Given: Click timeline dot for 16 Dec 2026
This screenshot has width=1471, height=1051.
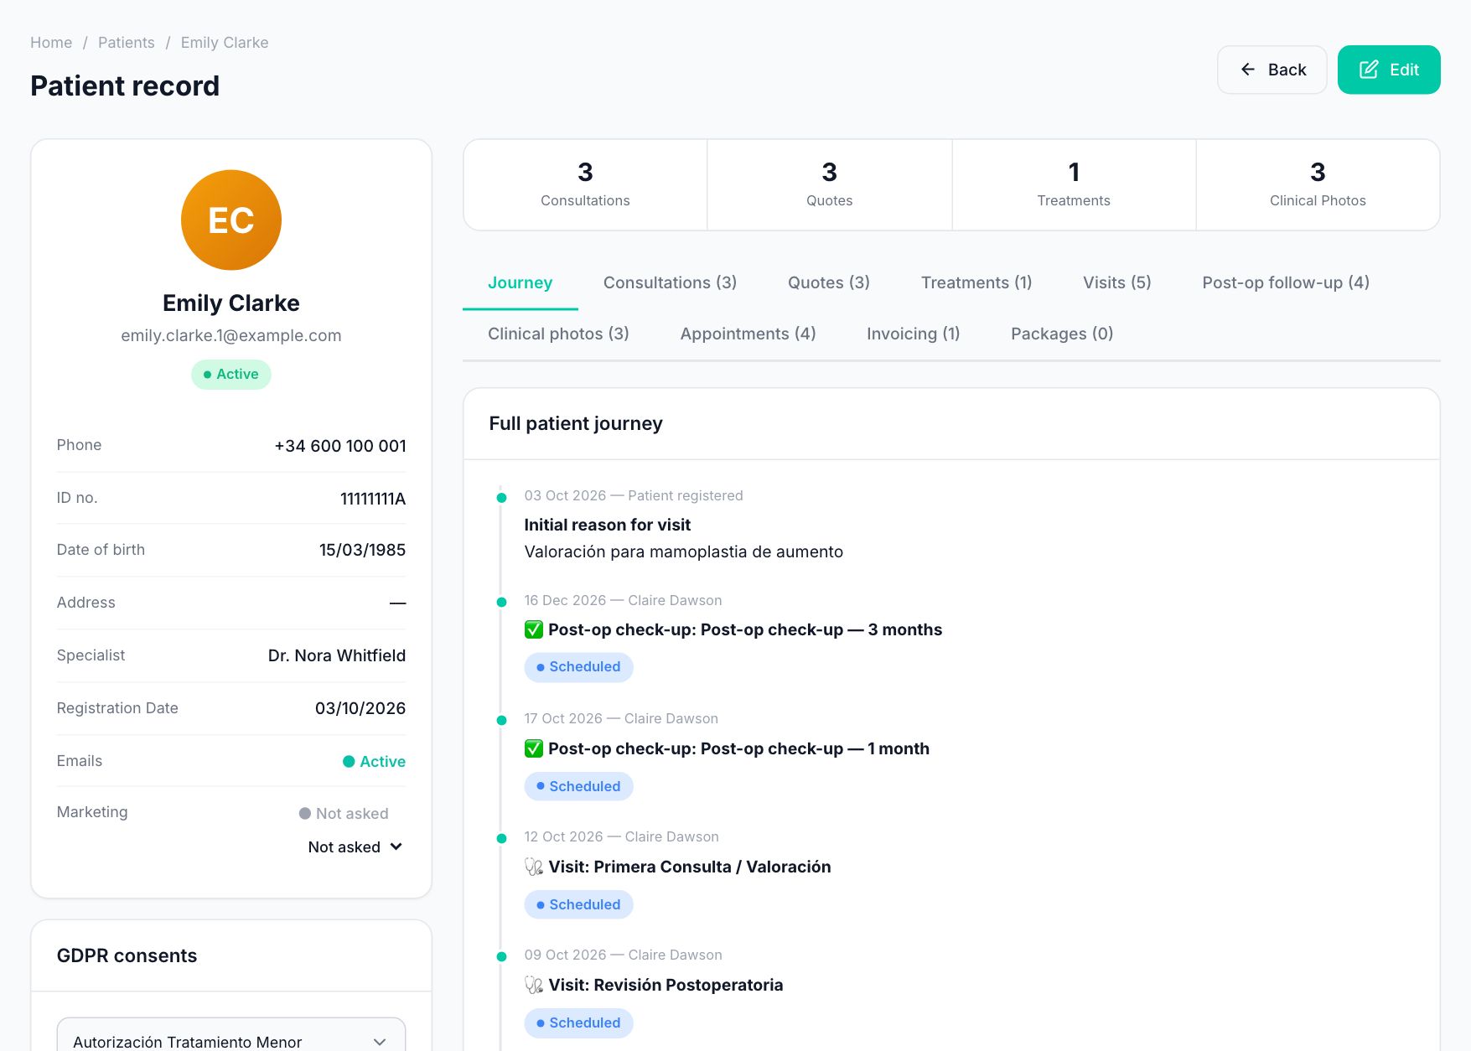Looking at the screenshot, I should click(x=502, y=602).
